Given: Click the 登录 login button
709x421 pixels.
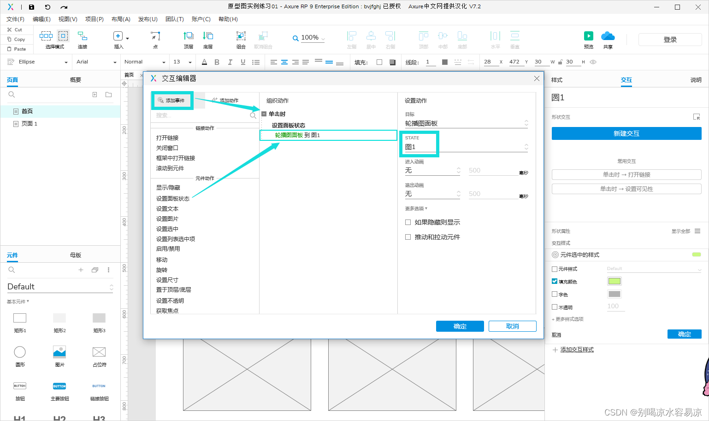Looking at the screenshot, I should pos(670,40).
